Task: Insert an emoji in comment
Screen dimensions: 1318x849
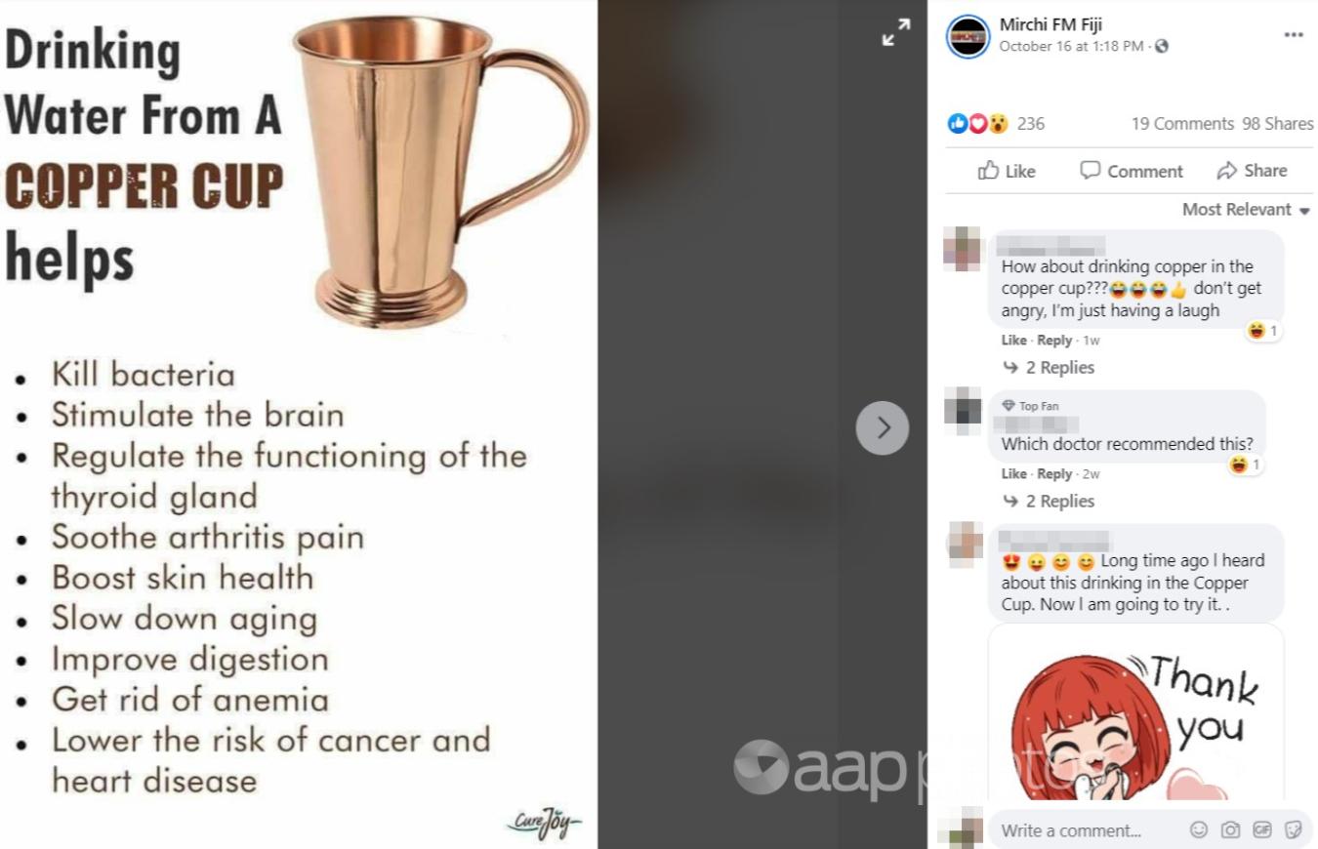Action: (x=1198, y=829)
